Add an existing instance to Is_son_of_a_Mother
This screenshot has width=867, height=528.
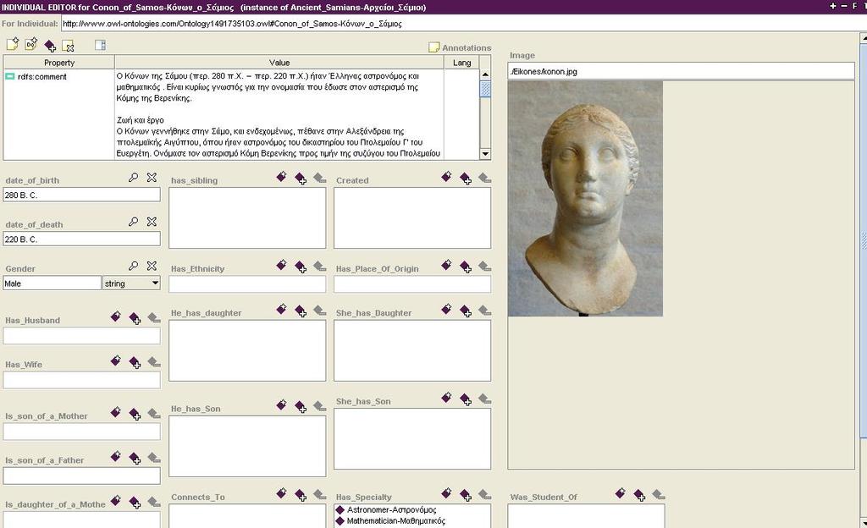coord(135,413)
